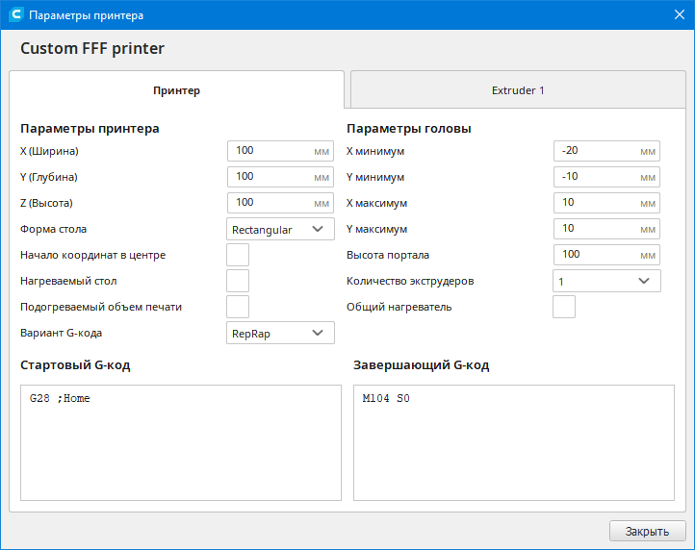Screen dimensions: 695x550
Task: Click the gantry height input field
Action: 597,255
